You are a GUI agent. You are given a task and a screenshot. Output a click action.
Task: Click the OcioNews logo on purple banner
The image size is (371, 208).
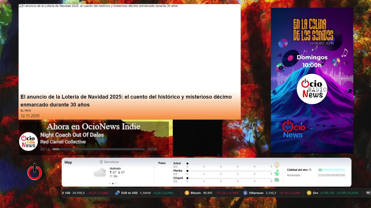[294, 129]
